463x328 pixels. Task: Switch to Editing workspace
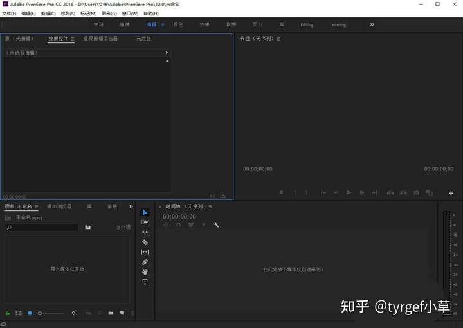coord(307,25)
